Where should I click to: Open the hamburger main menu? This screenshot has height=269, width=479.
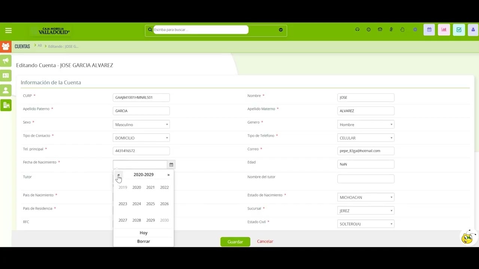pyautogui.click(x=8, y=31)
